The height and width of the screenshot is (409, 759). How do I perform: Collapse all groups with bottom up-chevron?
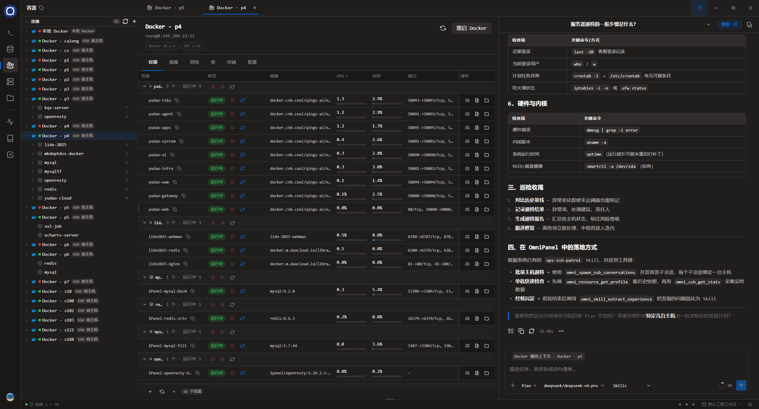pos(174,392)
